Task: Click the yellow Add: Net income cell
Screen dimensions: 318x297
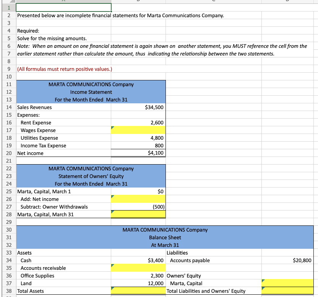Action: click(x=138, y=199)
